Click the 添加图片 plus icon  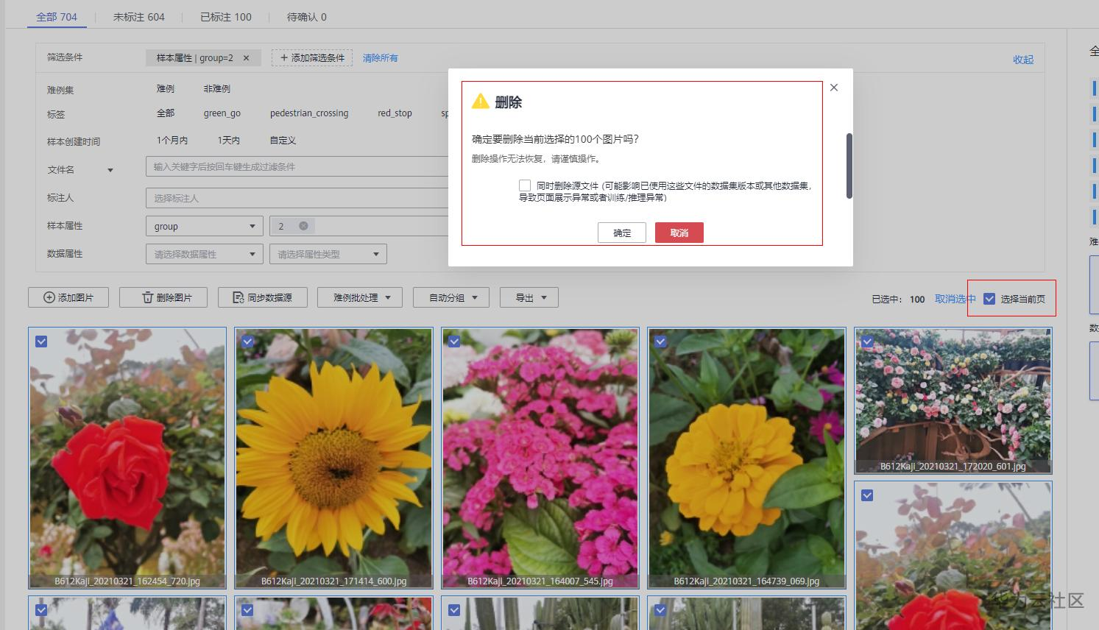pos(49,297)
